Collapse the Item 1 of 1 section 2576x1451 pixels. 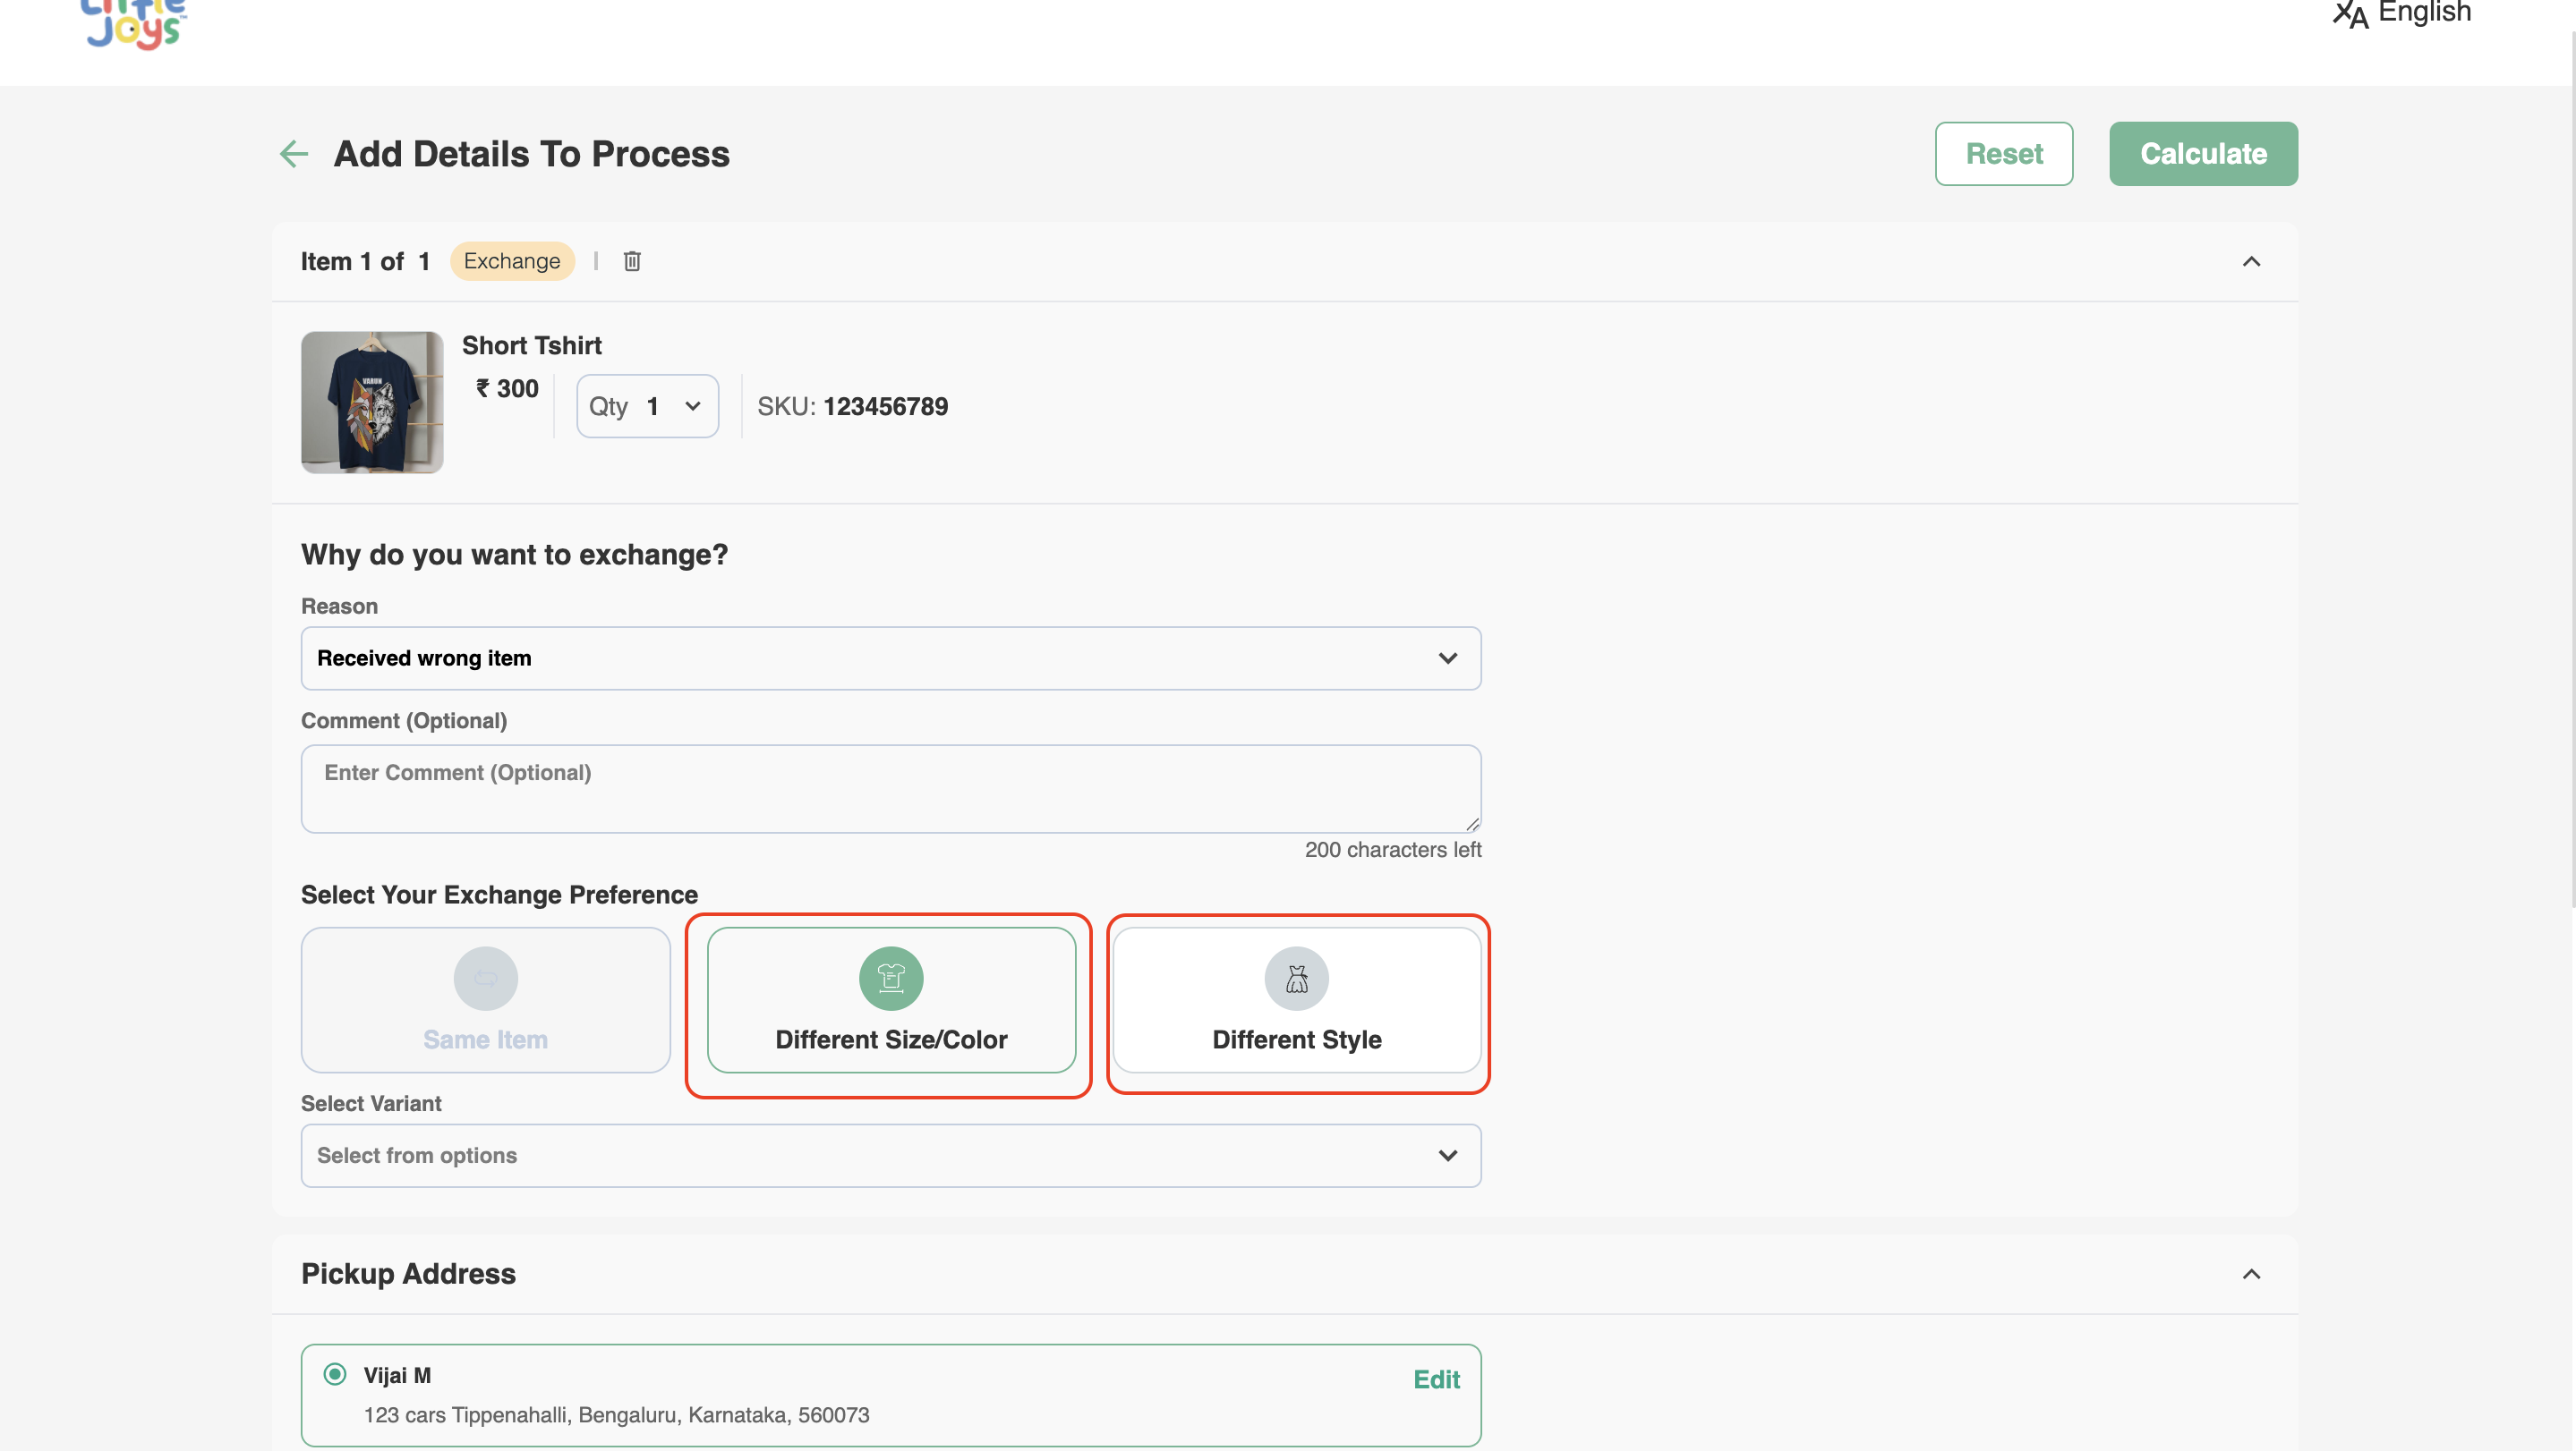pos(2250,262)
